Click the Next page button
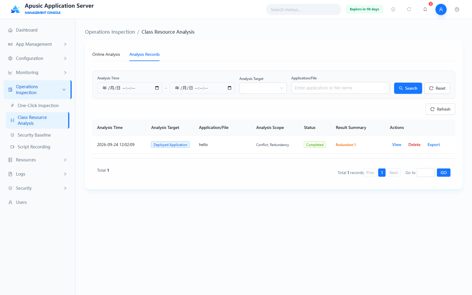 tap(394, 173)
